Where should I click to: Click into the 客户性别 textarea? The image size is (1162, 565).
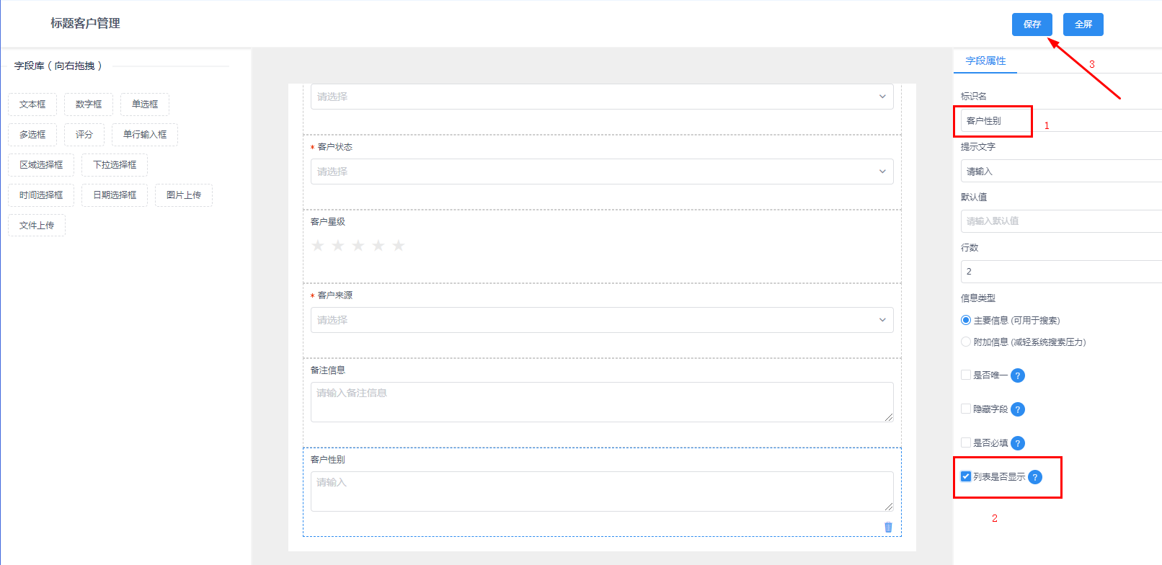tap(602, 491)
